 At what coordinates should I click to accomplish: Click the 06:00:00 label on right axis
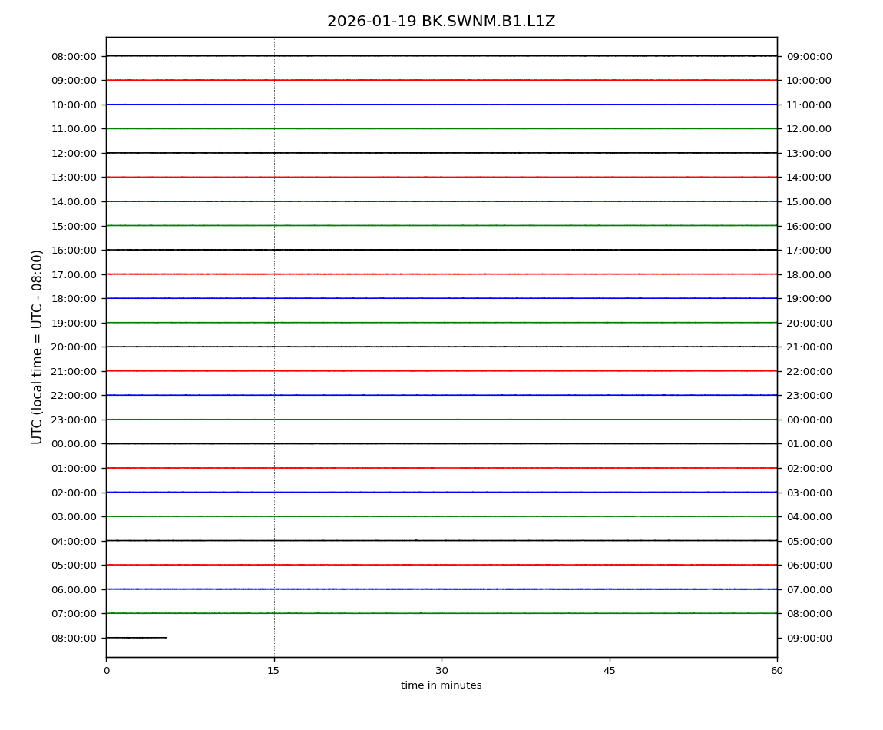(x=809, y=565)
